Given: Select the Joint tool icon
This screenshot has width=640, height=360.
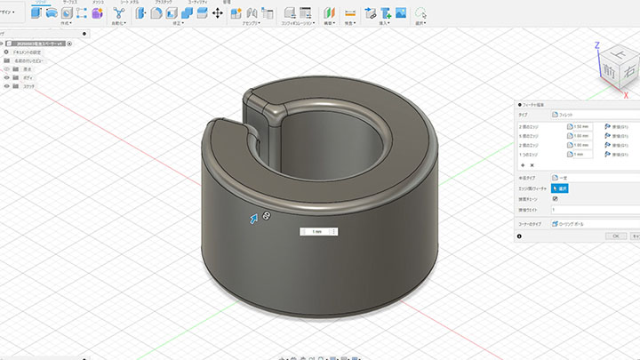Looking at the screenshot, I should pos(252,13).
